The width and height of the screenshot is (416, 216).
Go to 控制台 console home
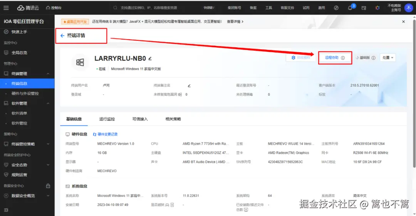54,8
